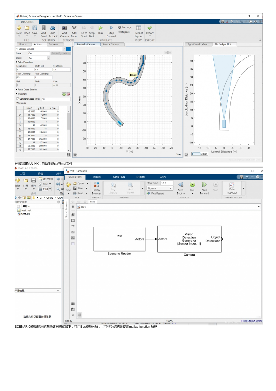
Task: Open the DEBUG tab in Simulink
Action: click(97, 177)
